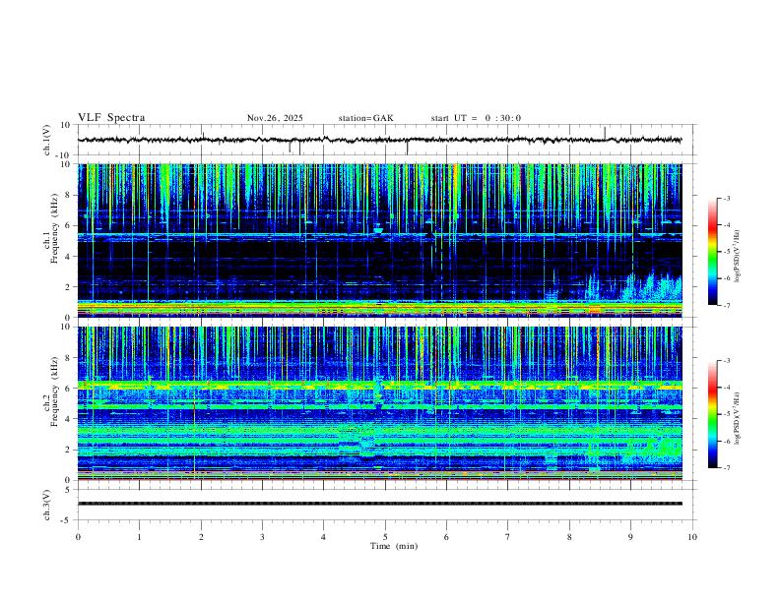Click the time axis tick label "3"
780x602 pixels.
click(x=262, y=537)
